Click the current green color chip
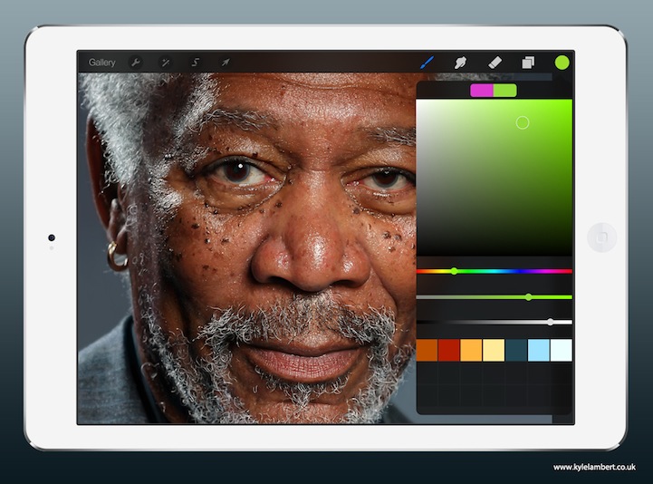The height and width of the screenshot is (484, 653). 505,90
